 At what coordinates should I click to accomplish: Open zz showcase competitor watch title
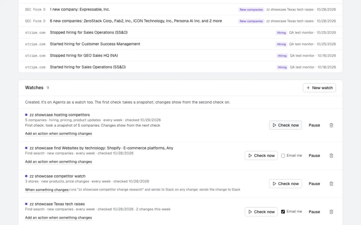(x=57, y=176)
